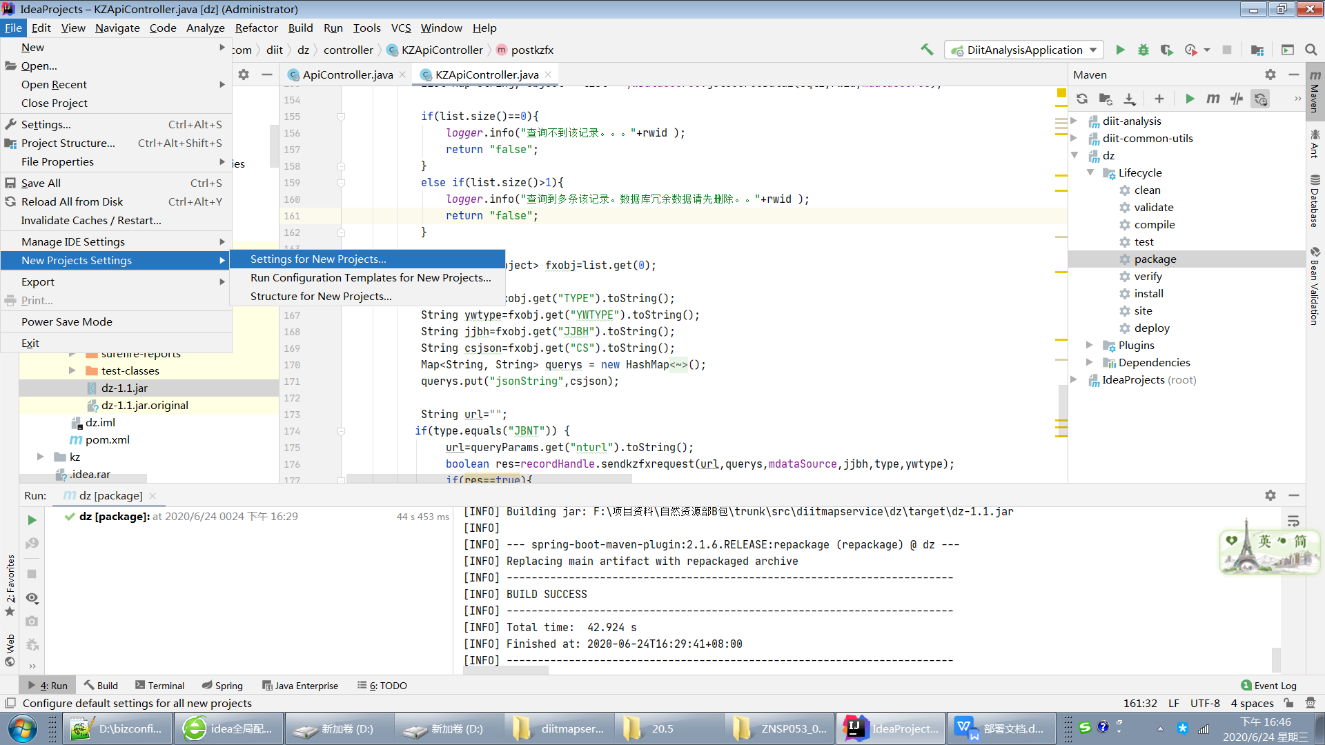1325x745 pixels.
Task: Click the Reload All Maven Projects icon
Action: (x=1082, y=99)
